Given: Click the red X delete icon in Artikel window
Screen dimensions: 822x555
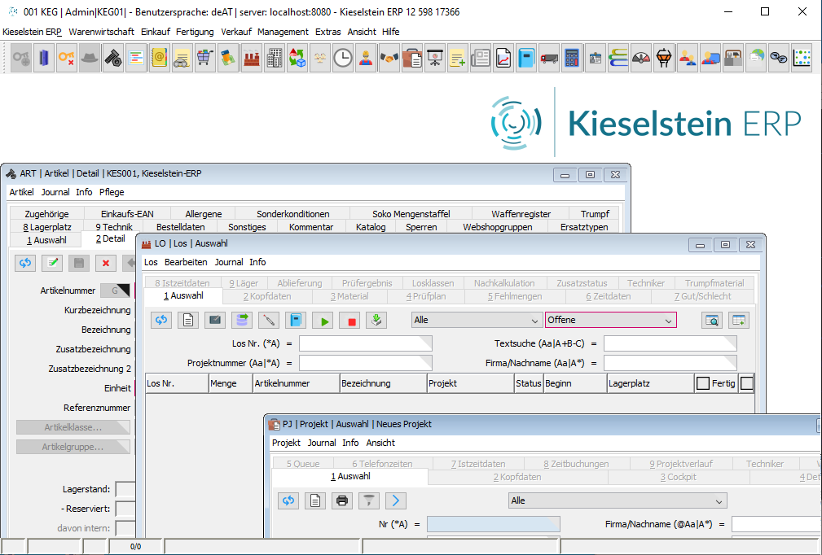Looking at the screenshot, I should click(x=105, y=262).
